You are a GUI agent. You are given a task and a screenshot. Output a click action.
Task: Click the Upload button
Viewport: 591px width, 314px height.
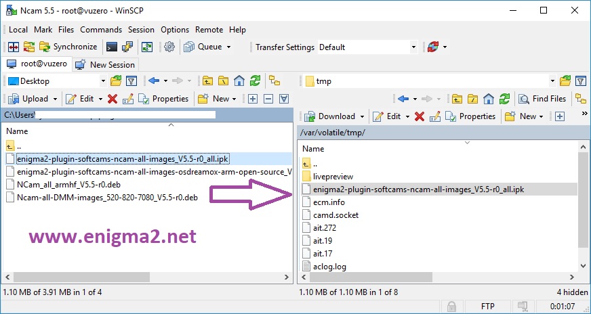point(28,99)
